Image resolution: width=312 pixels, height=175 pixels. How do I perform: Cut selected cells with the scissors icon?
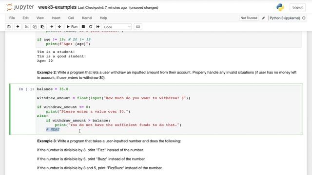point(27,27)
